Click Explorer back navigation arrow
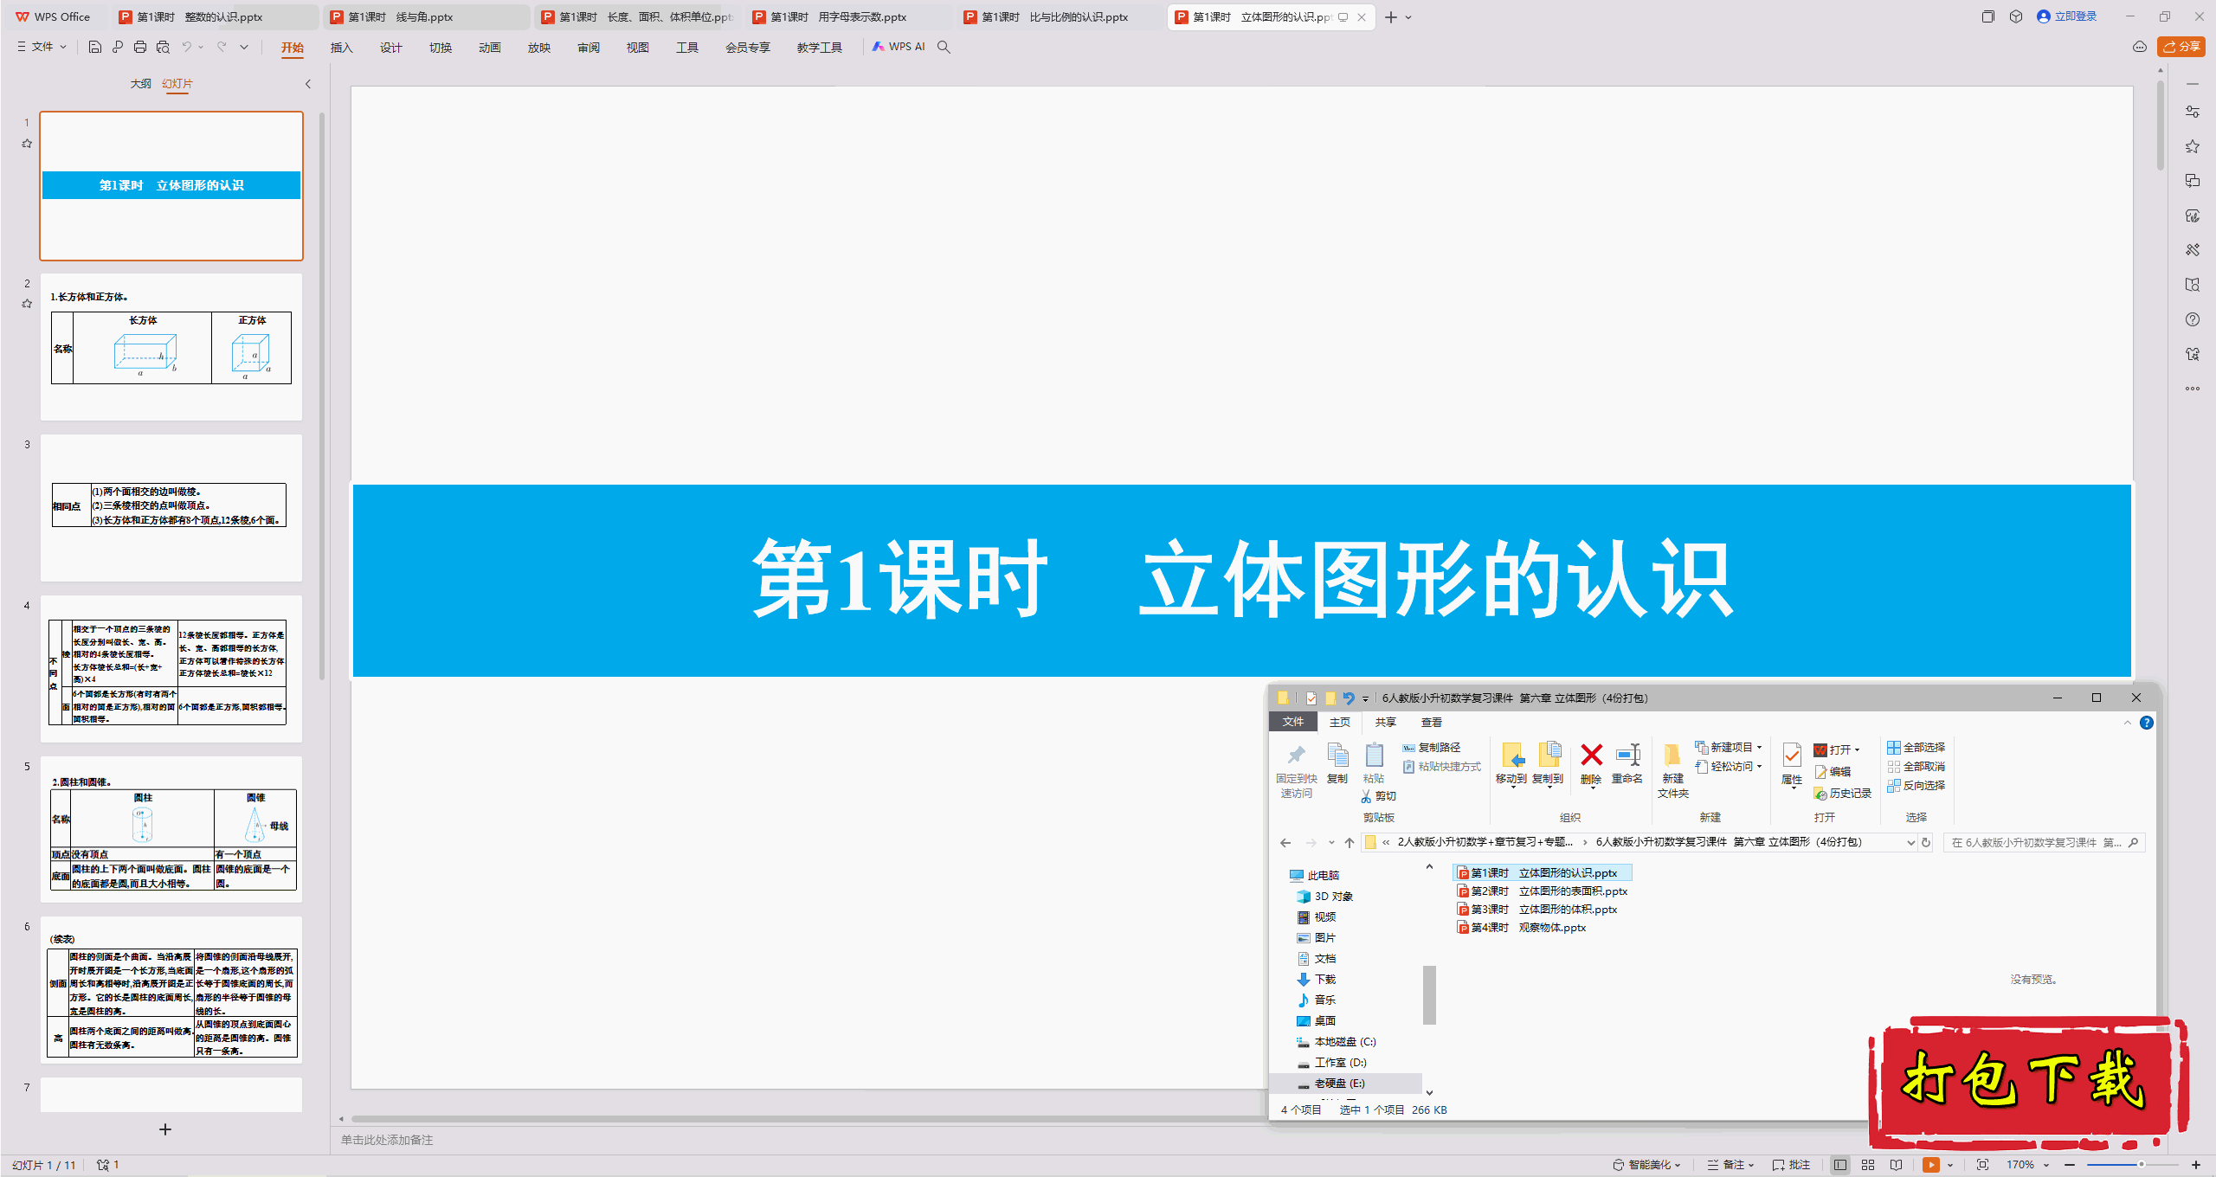 1285,842
